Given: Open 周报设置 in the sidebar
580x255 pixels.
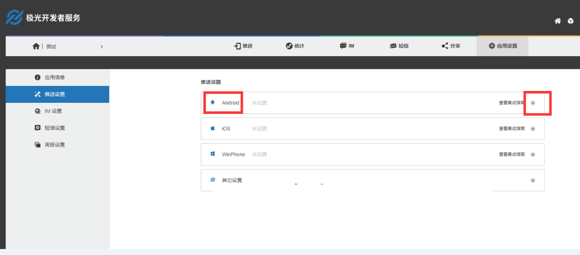Looking at the screenshot, I should point(57,145).
